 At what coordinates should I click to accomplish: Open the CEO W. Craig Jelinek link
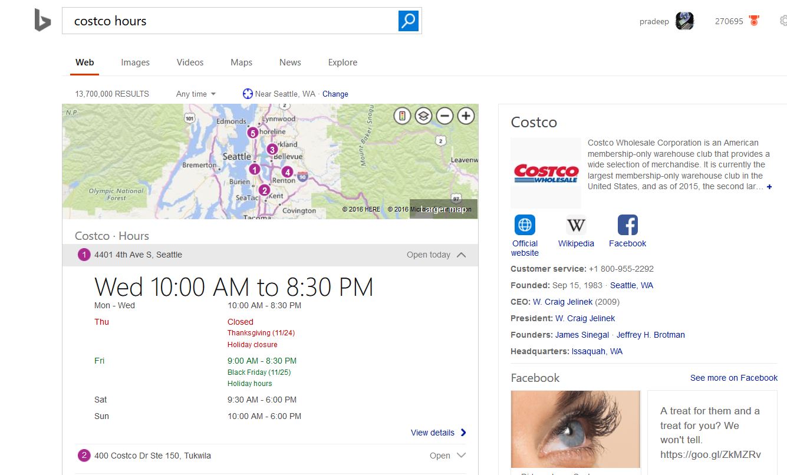pos(562,302)
